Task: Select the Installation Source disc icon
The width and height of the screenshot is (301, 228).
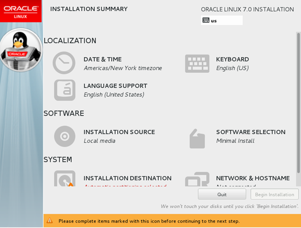Action: [x=64, y=136]
